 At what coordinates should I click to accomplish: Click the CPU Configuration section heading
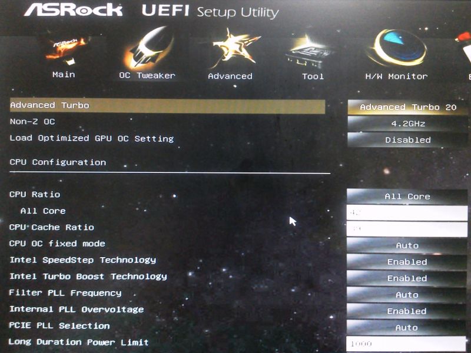click(58, 162)
